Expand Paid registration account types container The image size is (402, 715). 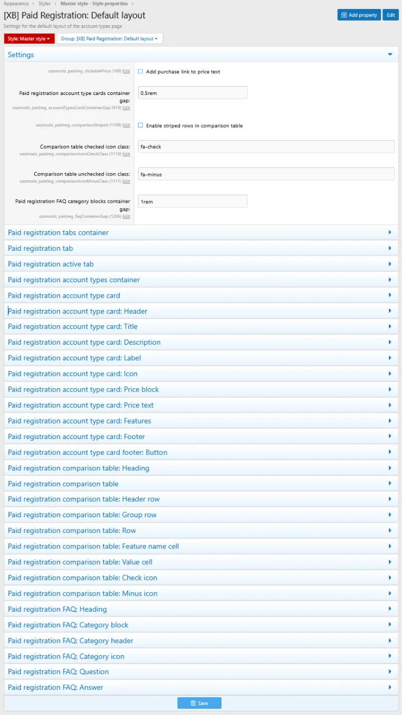pyautogui.click(x=201, y=280)
